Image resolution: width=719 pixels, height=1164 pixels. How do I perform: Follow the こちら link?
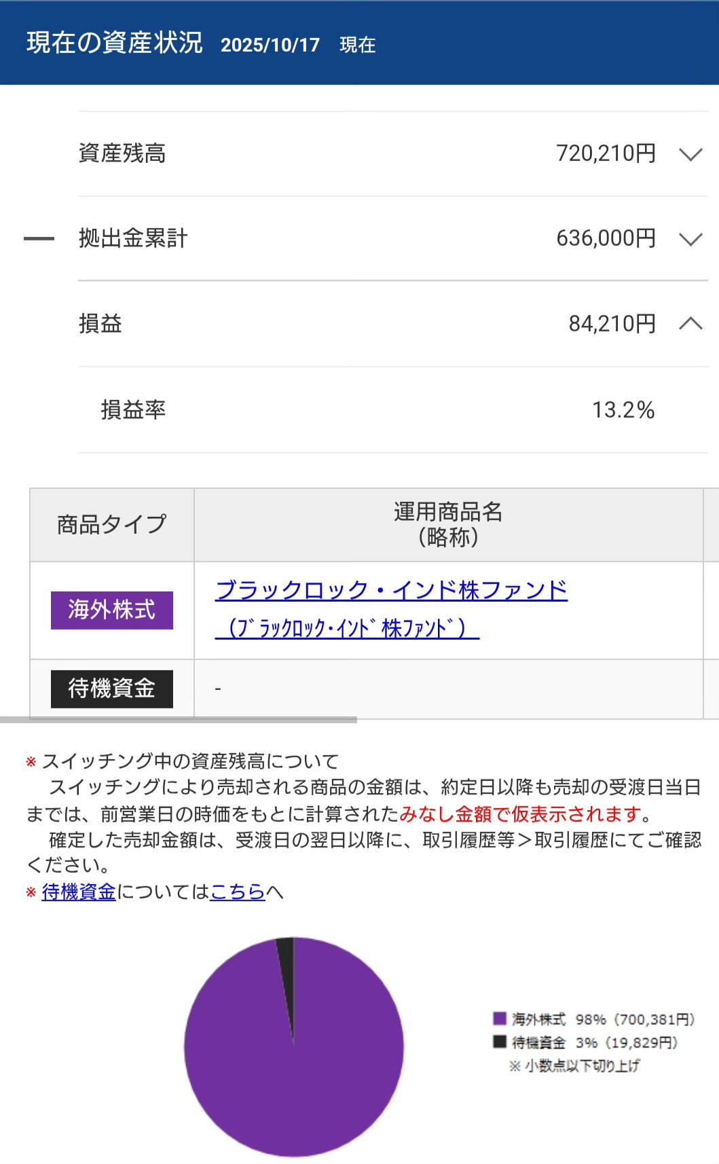pyautogui.click(x=237, y=892)
